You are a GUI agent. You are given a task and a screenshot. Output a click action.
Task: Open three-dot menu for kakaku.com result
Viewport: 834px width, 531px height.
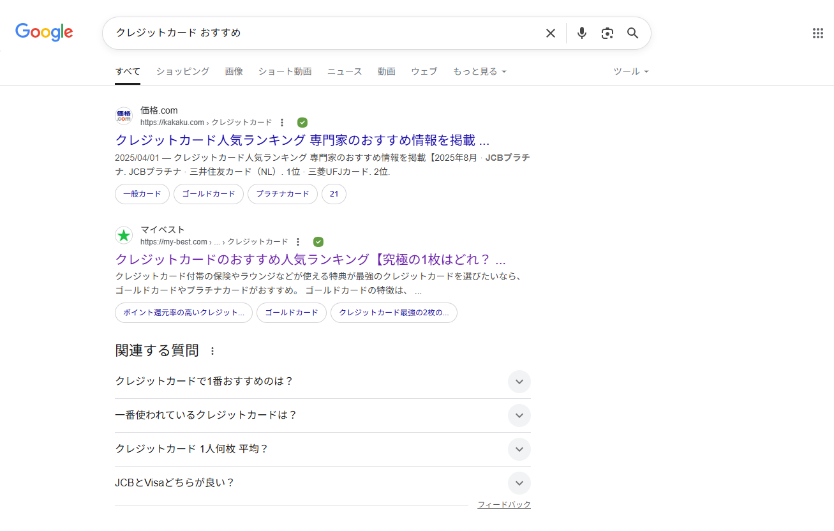pos(282,123)
